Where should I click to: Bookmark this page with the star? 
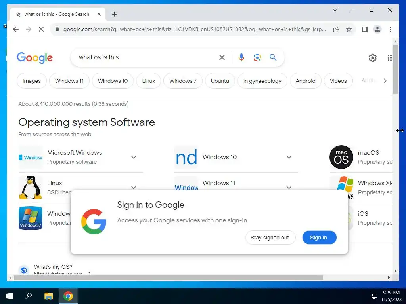coord(349,29)
